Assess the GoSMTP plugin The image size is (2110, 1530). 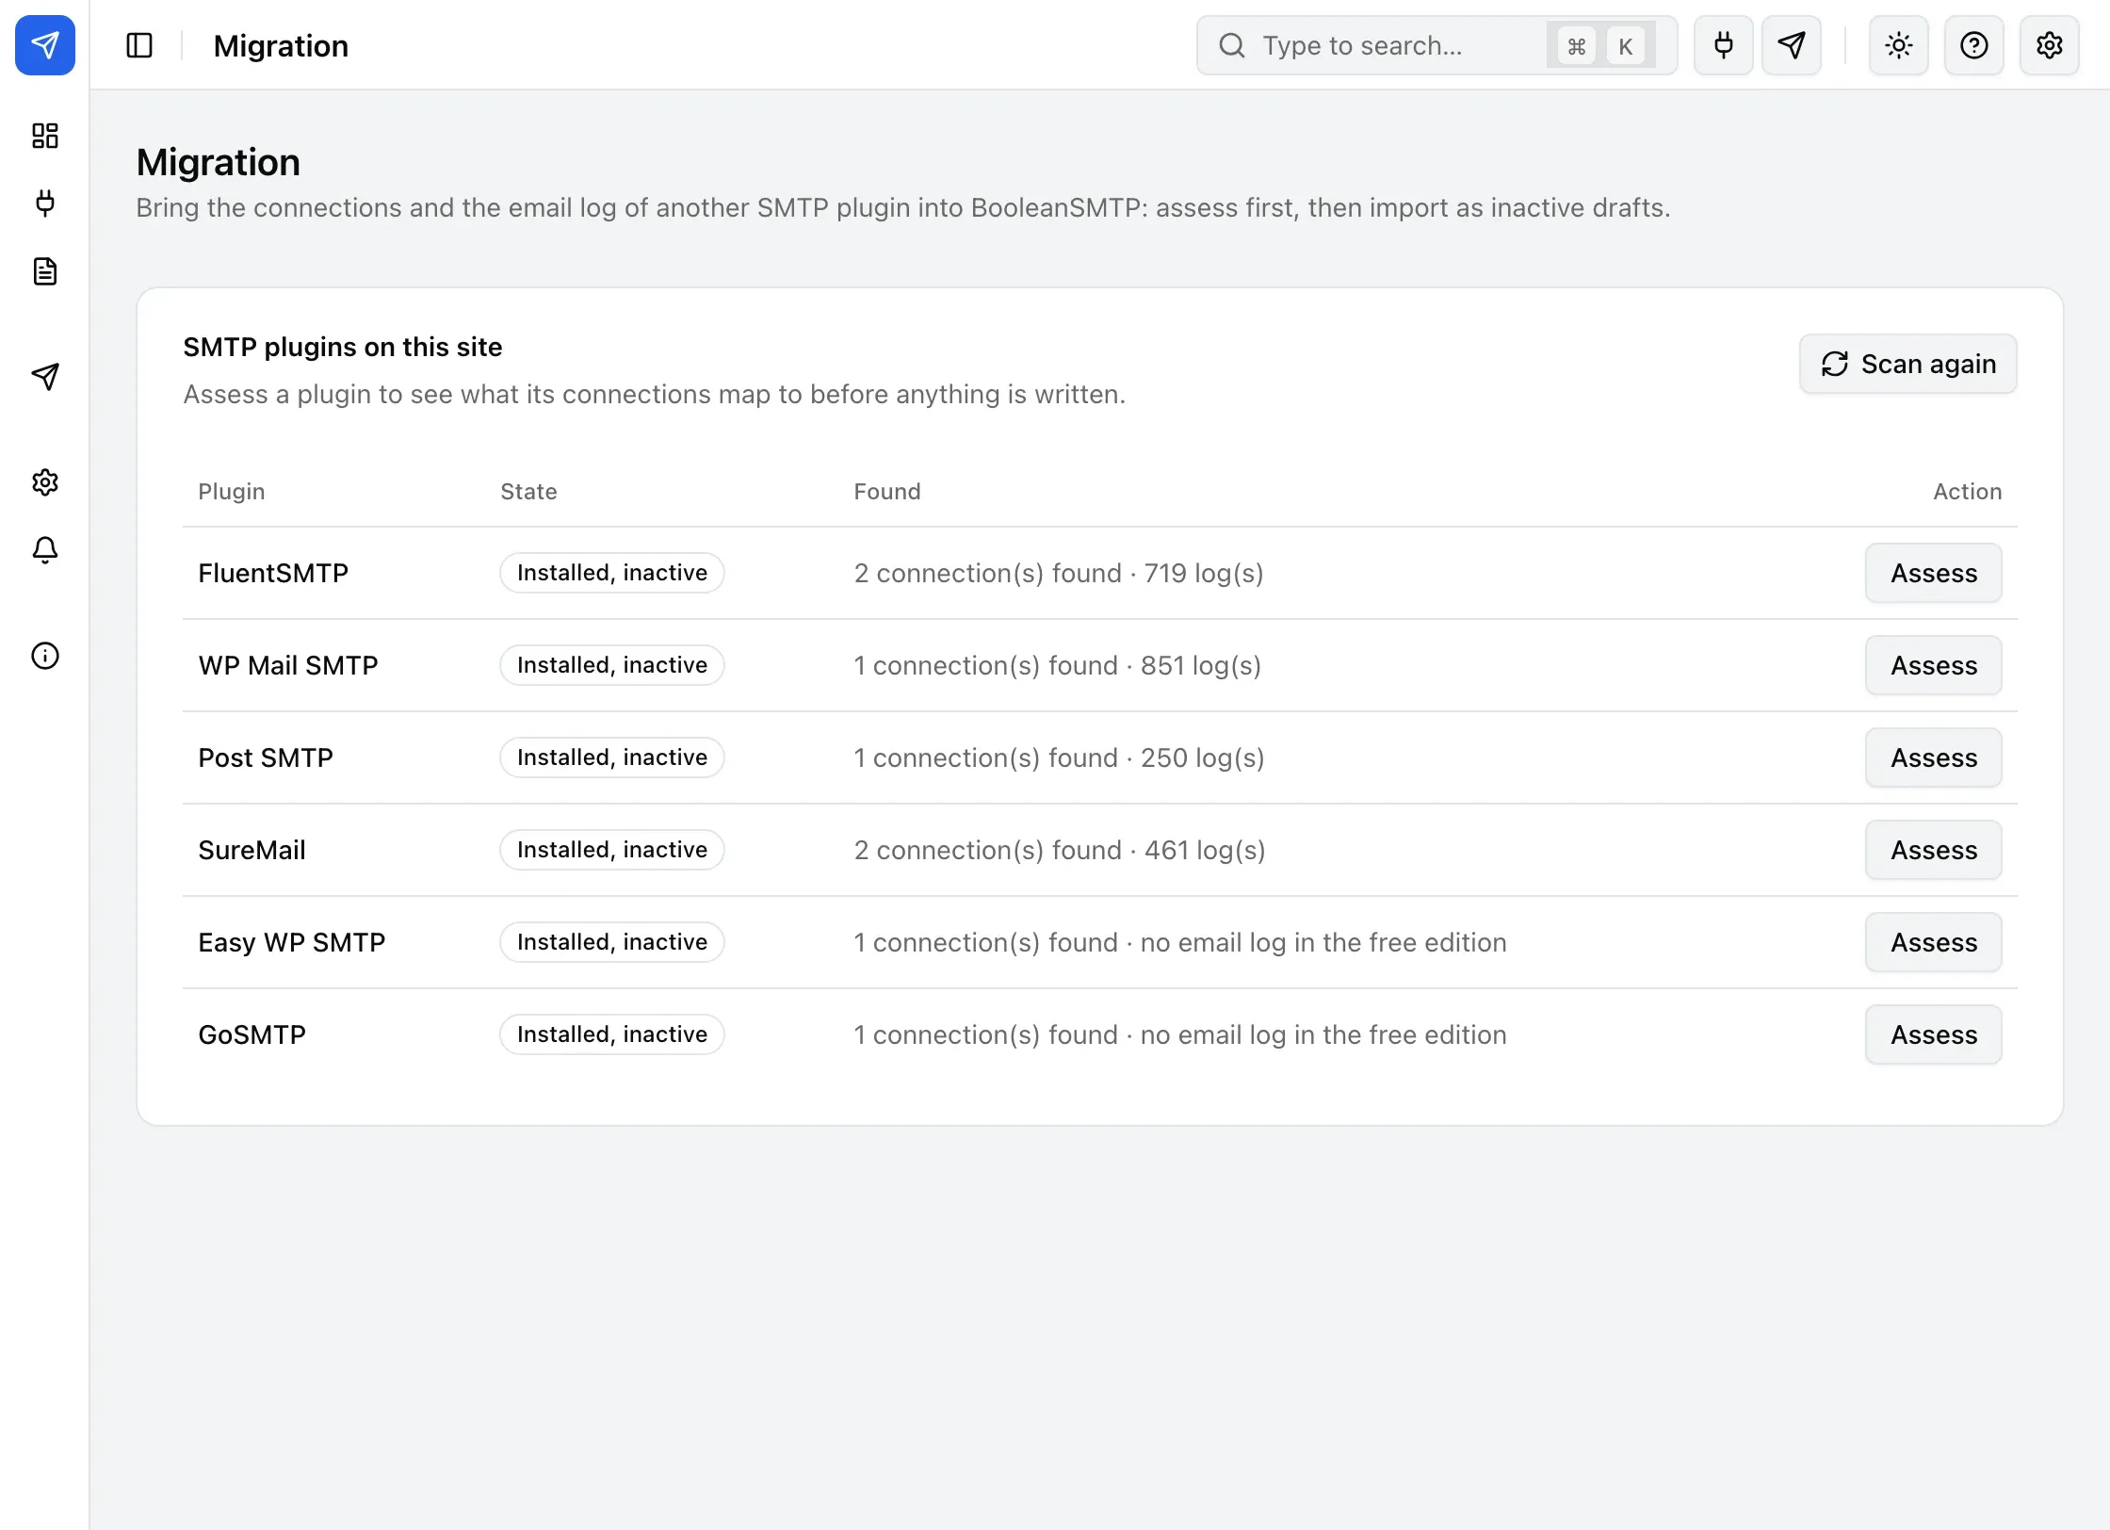(1934, 1034)
